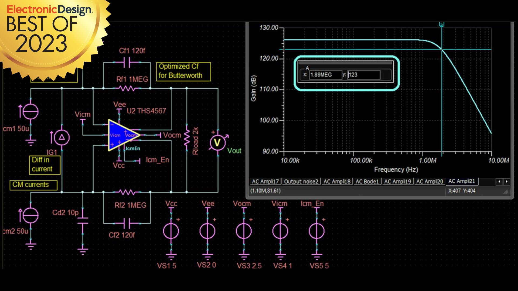Image resolution: width=518 pixels, height=291 pixels.
Task: Click the Rf2 1MEG resistor symbol
Action: [127, 192]
